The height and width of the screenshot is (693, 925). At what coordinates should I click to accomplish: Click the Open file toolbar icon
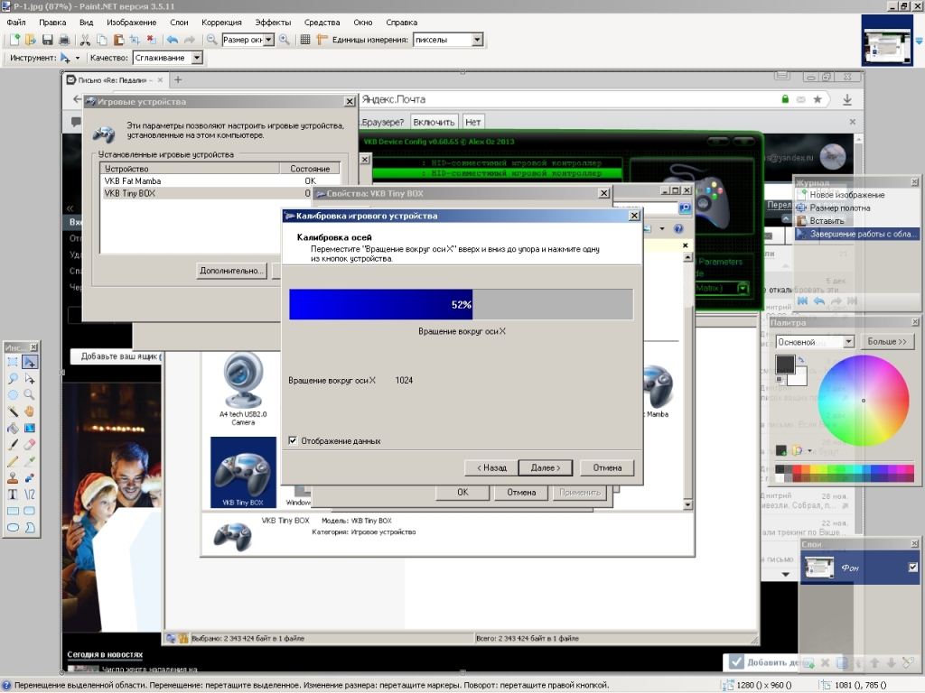pos(31,40)
